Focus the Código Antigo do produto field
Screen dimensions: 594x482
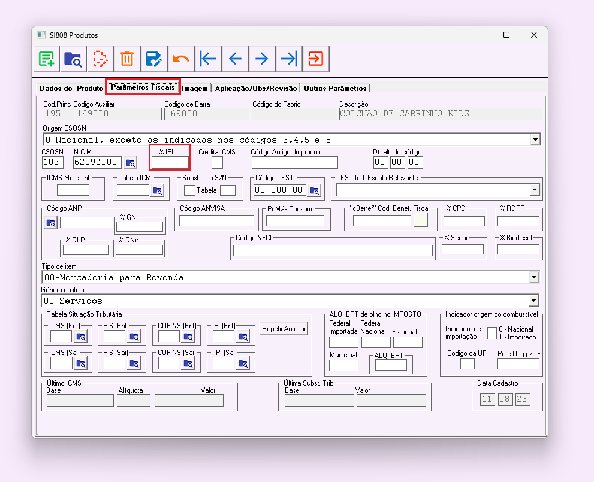pyautogui.click(x=295, y=163)
